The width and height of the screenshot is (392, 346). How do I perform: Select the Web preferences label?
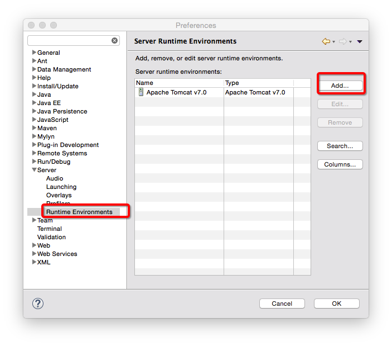tap(43, 245)
